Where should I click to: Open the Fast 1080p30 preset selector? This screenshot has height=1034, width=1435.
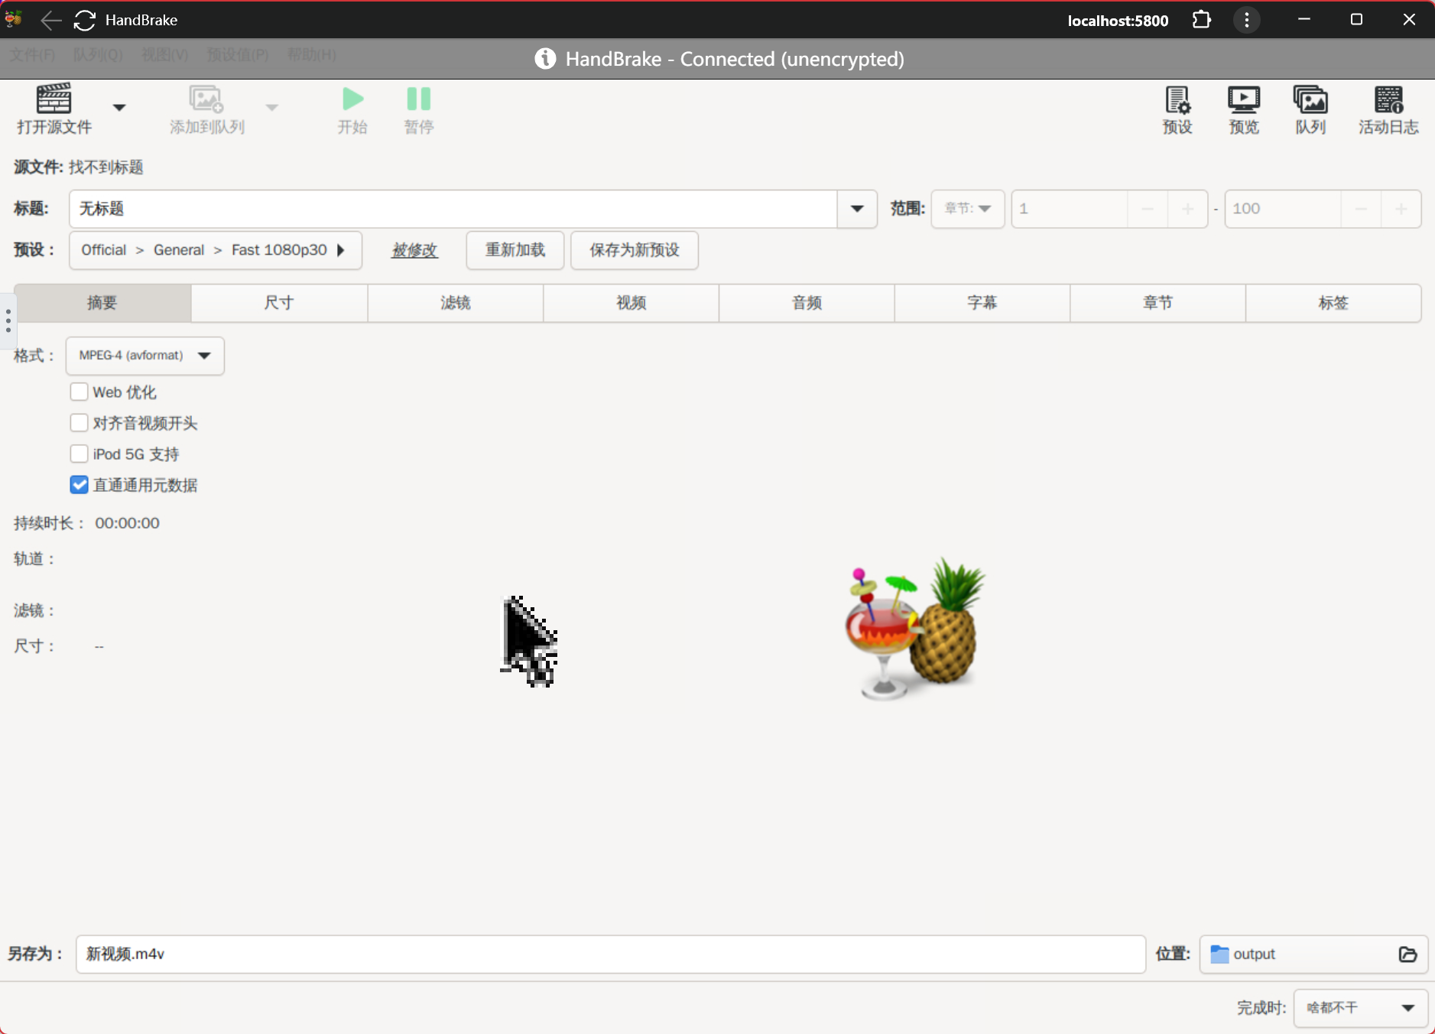216,250
